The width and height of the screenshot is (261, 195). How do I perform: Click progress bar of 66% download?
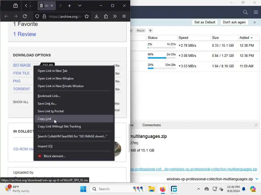[x=162, y=58]
